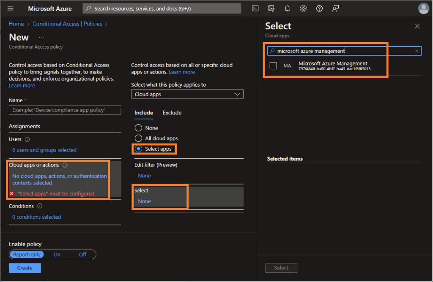This screenshot has width=433, height=282.
Task: Open the hamburger portal menu
Action: tap(11, 8)
